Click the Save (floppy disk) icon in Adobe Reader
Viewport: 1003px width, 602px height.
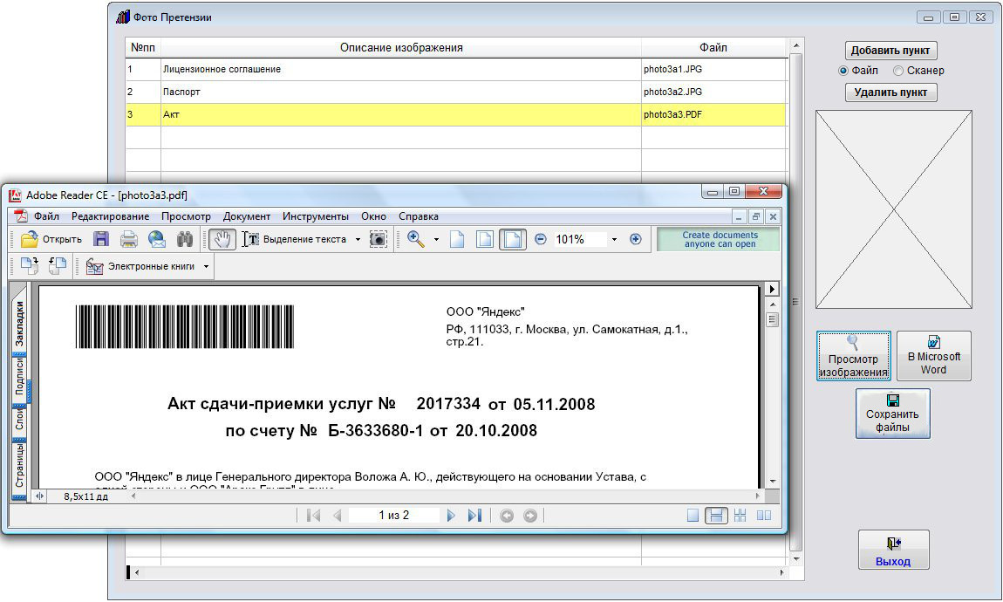coord(101,239)
